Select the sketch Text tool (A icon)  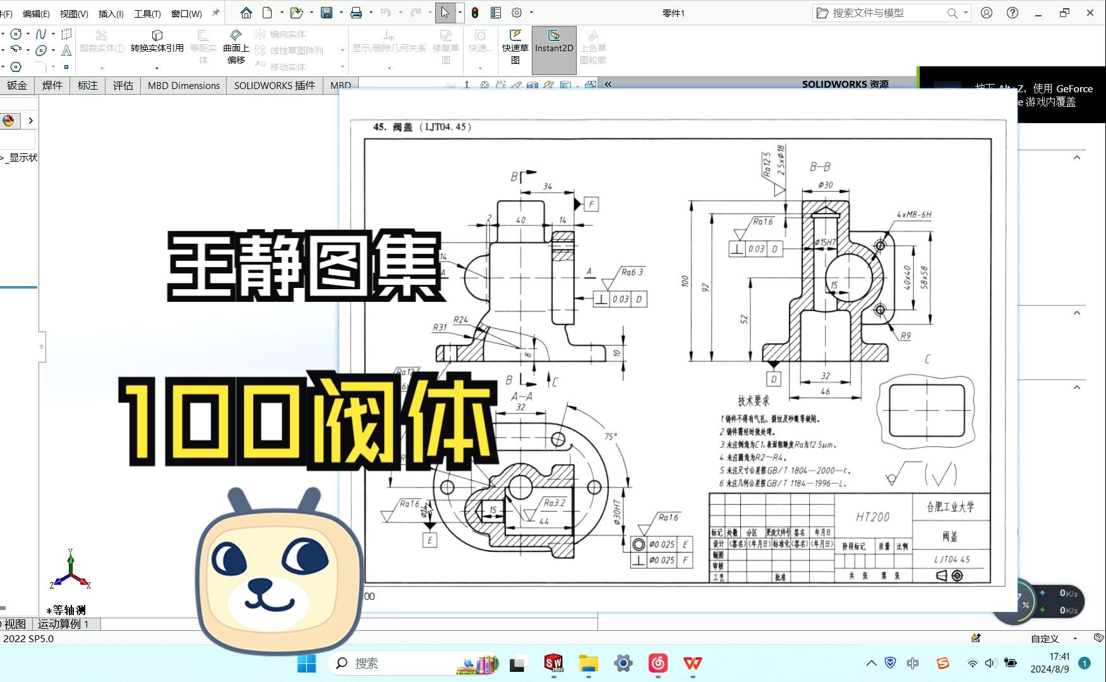(66, 51)
